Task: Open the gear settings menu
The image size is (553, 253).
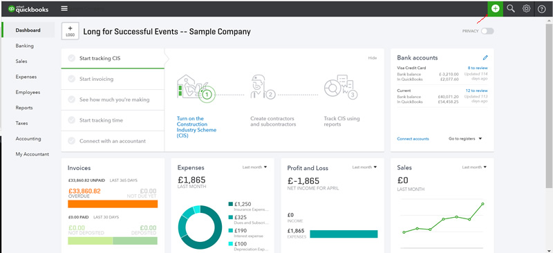Action: click(x=526, y=8)
